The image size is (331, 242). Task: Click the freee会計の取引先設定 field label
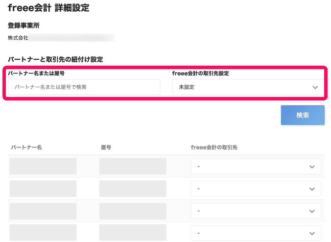point(201,73)
